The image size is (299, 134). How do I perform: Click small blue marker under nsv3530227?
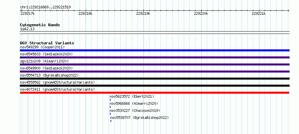[x=110, y=114]
